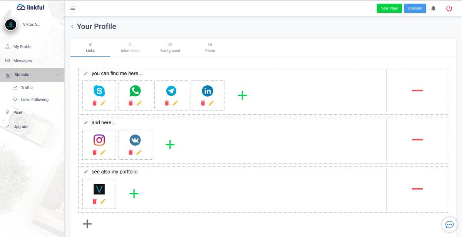
Task: Open the Viktor A... user avatar
Action: (x=11, y=25)
